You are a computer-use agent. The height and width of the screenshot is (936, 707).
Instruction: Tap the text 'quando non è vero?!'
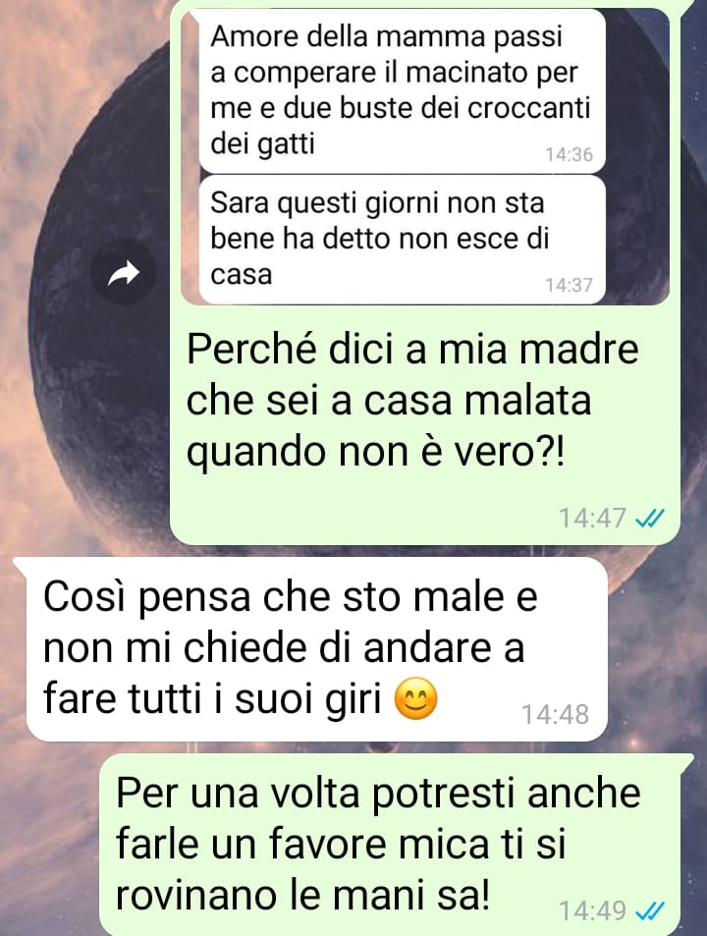375,452
